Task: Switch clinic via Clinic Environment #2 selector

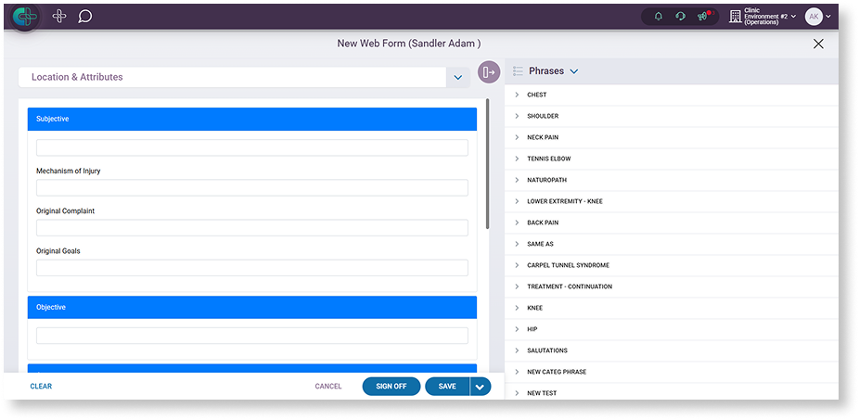Action: [763, 17]
